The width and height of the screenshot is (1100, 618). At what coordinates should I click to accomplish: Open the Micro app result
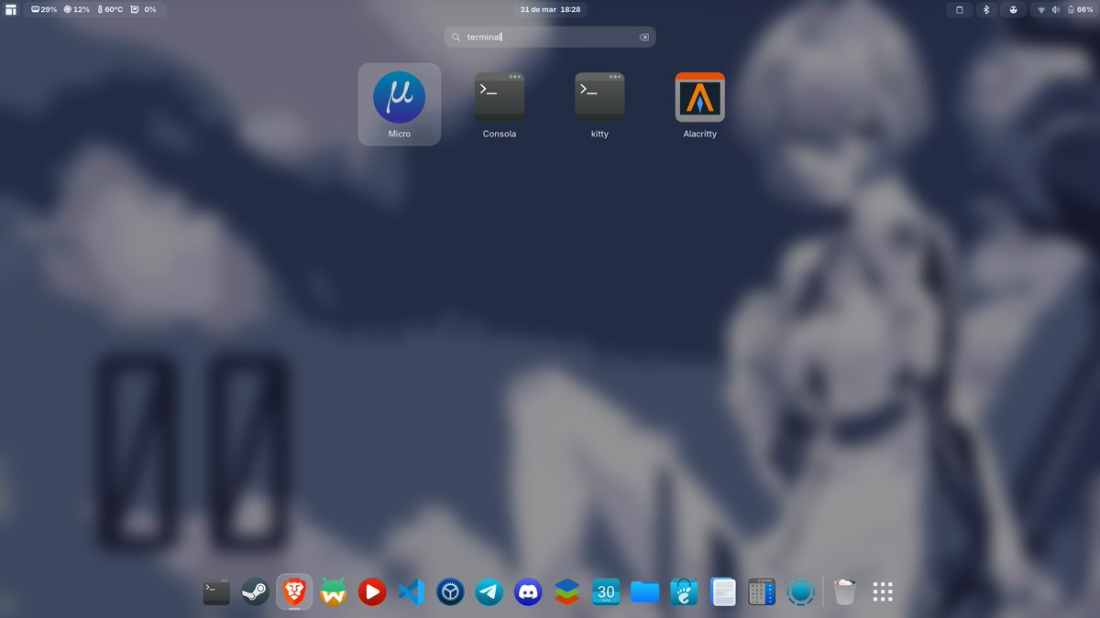[399, 104]
